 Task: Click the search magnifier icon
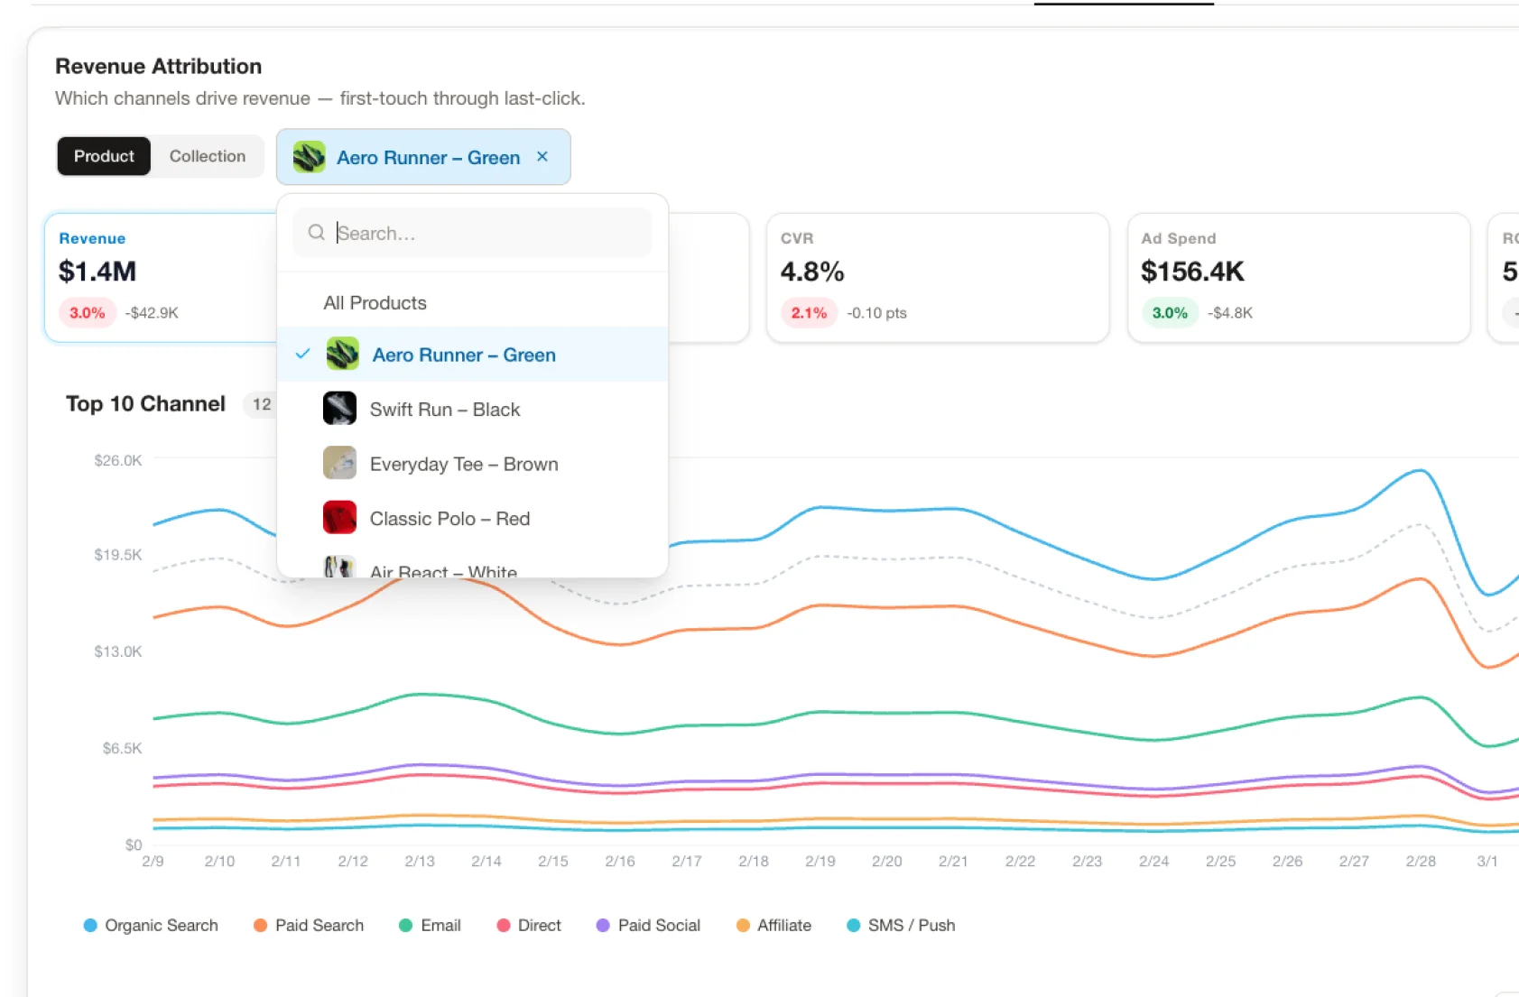pos(316,233)
